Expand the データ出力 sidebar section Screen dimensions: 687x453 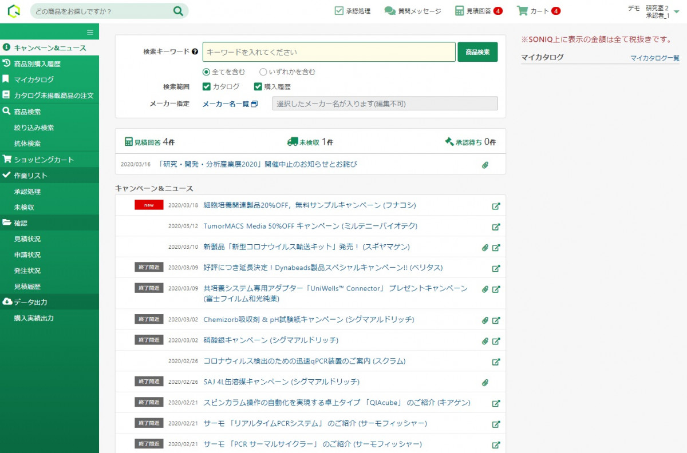[49, 302]
